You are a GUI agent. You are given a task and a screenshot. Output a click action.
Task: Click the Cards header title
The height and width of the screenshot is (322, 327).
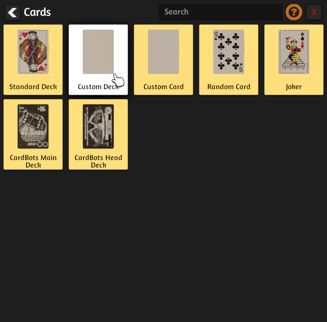click(37, 12)
